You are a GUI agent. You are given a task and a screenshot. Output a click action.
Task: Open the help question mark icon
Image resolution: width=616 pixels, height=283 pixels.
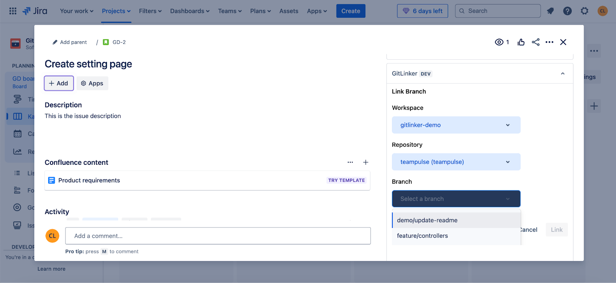coord(567,11)
